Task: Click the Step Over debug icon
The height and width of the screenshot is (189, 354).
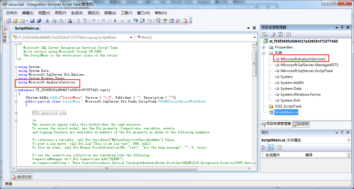Action: tap(142, 21)
